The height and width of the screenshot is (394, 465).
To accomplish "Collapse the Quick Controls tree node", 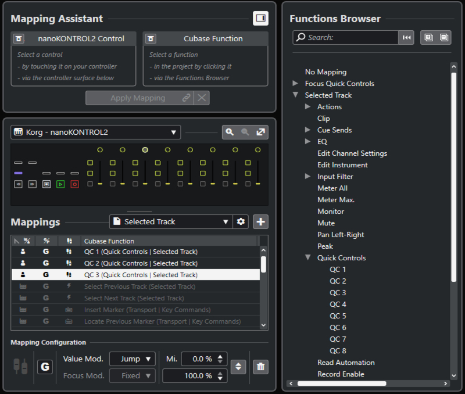I will (x=308, y=257).
